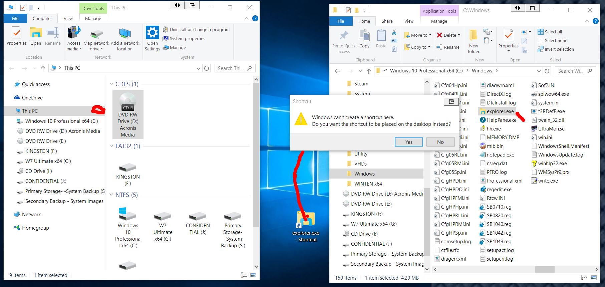Screen dimensions: 605x287
Task: Click No in Shortcut dialog
Action: [x=440, y=142]
